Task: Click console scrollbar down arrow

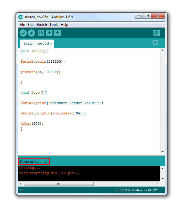Action: [163, 179]
